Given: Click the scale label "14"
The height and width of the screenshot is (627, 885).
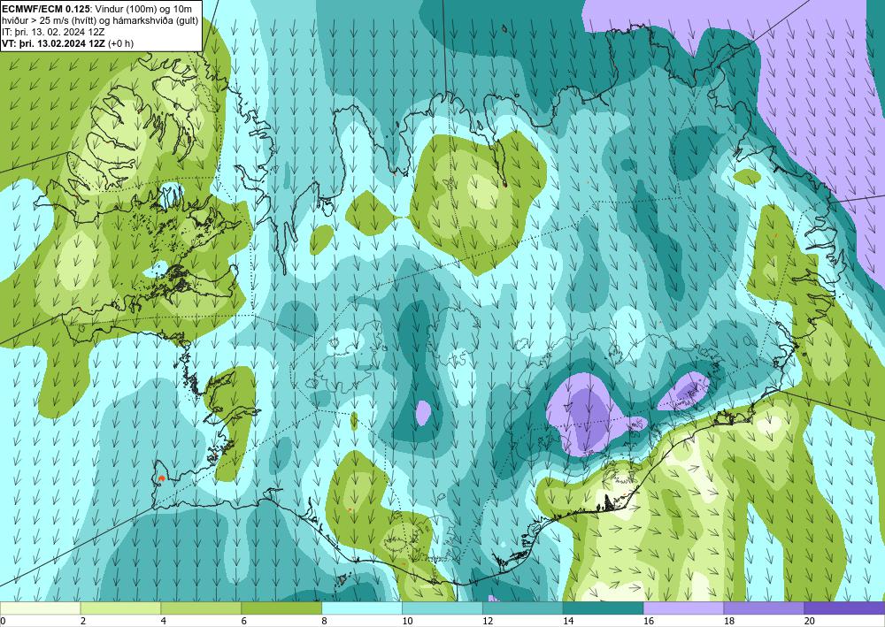Looking at the screenshot, I should 568,621.
